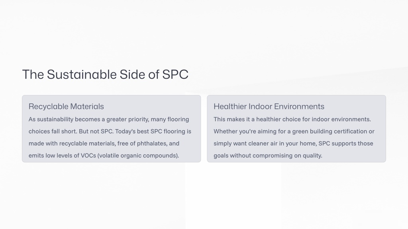Select the 'Recyclable Materials' heading
The image size is (408, 229).
click(x=66, y=107)
